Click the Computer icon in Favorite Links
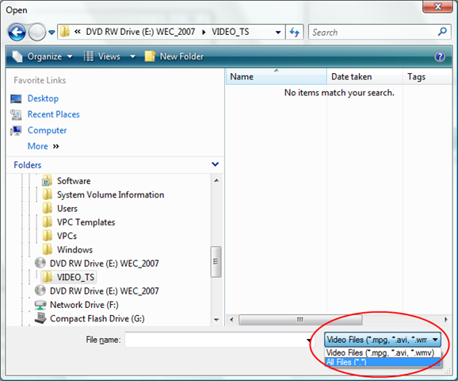 pyautogui.click(x=16, y=130)
